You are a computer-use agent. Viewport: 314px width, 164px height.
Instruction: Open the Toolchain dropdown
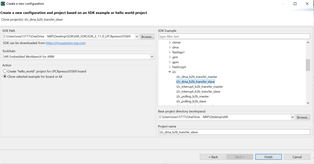click(x=152, y=57)
